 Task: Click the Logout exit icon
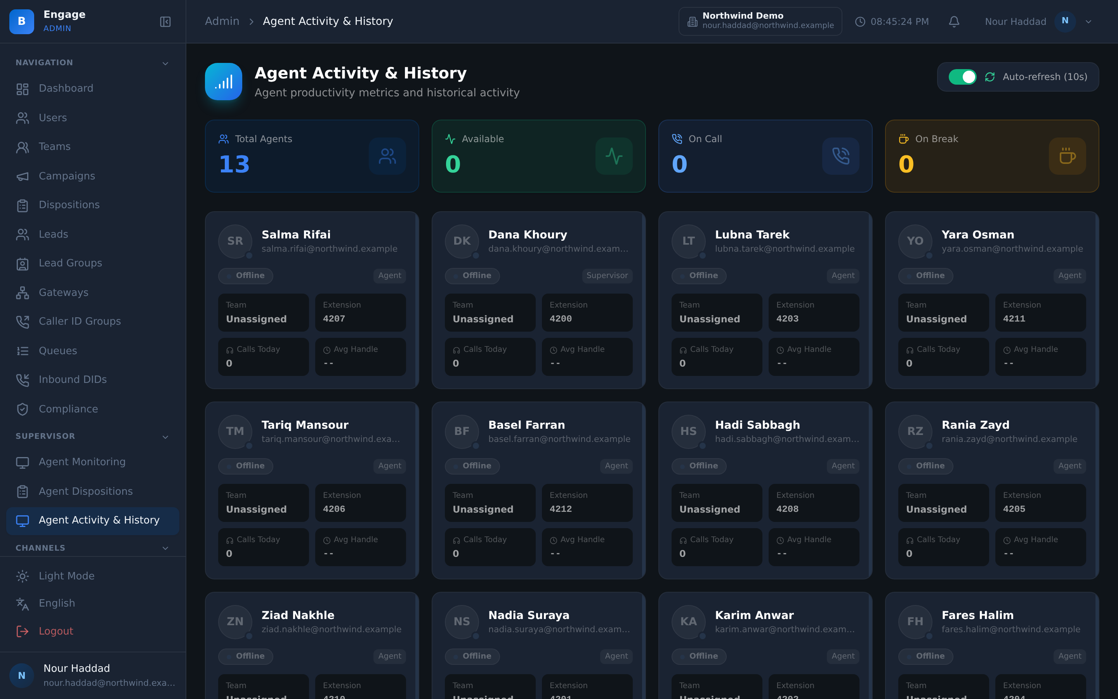point(23,631)
